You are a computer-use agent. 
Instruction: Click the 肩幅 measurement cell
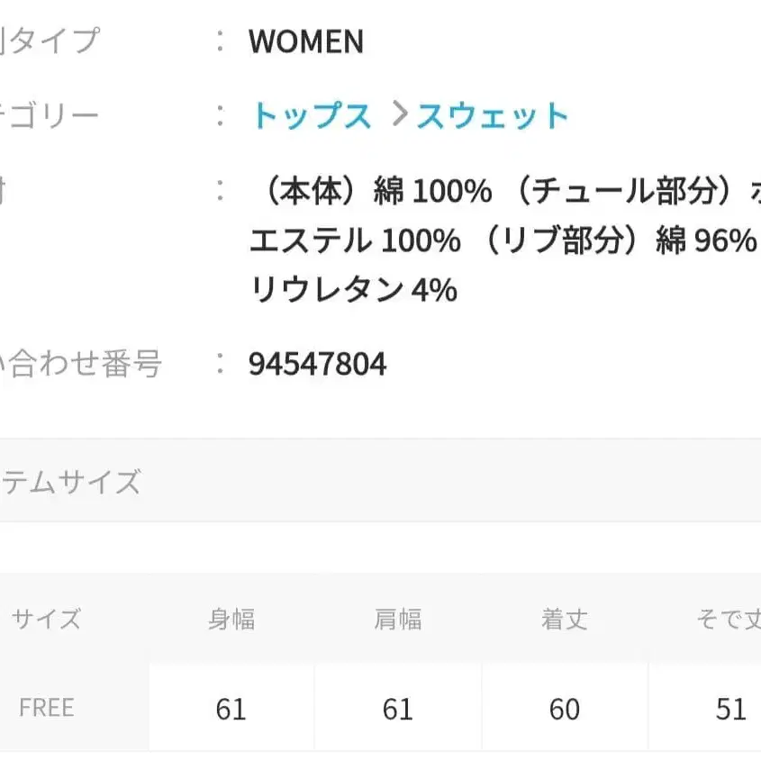(397, 709)
